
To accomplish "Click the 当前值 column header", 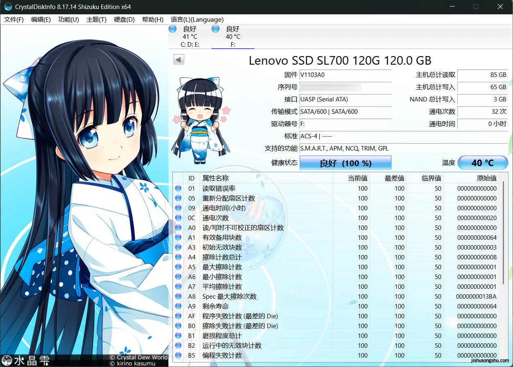I will pos(351,178).
